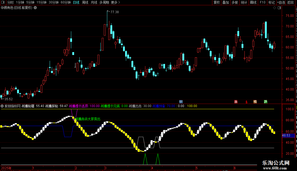Click the 跌 marker icon
This screenshot has height=171, width=297.
266,102
